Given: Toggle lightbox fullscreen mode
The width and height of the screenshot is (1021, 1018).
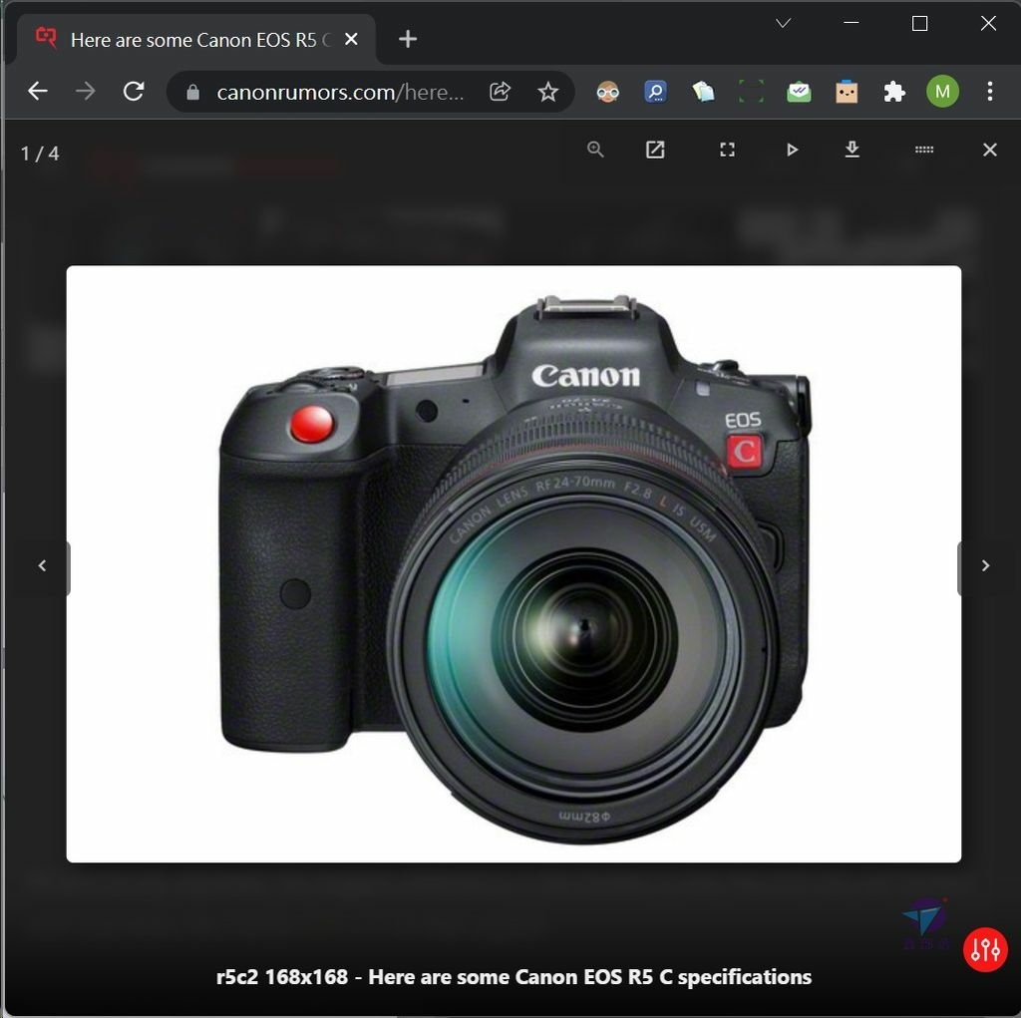Looking at the screenshot, I should [x=727, y=150].
